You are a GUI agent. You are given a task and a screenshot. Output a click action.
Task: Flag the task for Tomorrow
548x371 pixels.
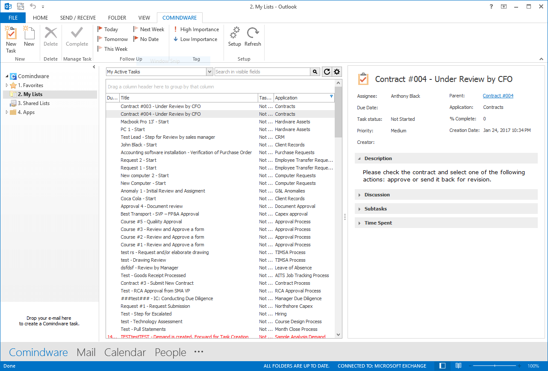(112, 39)
